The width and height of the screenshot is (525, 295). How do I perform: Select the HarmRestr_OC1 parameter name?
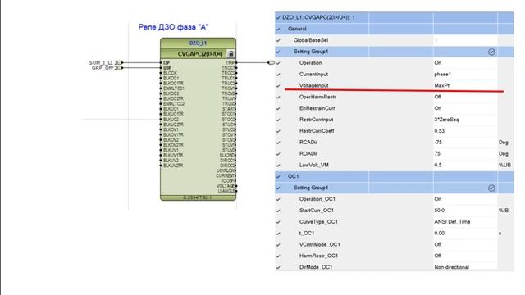click(318, 256)
